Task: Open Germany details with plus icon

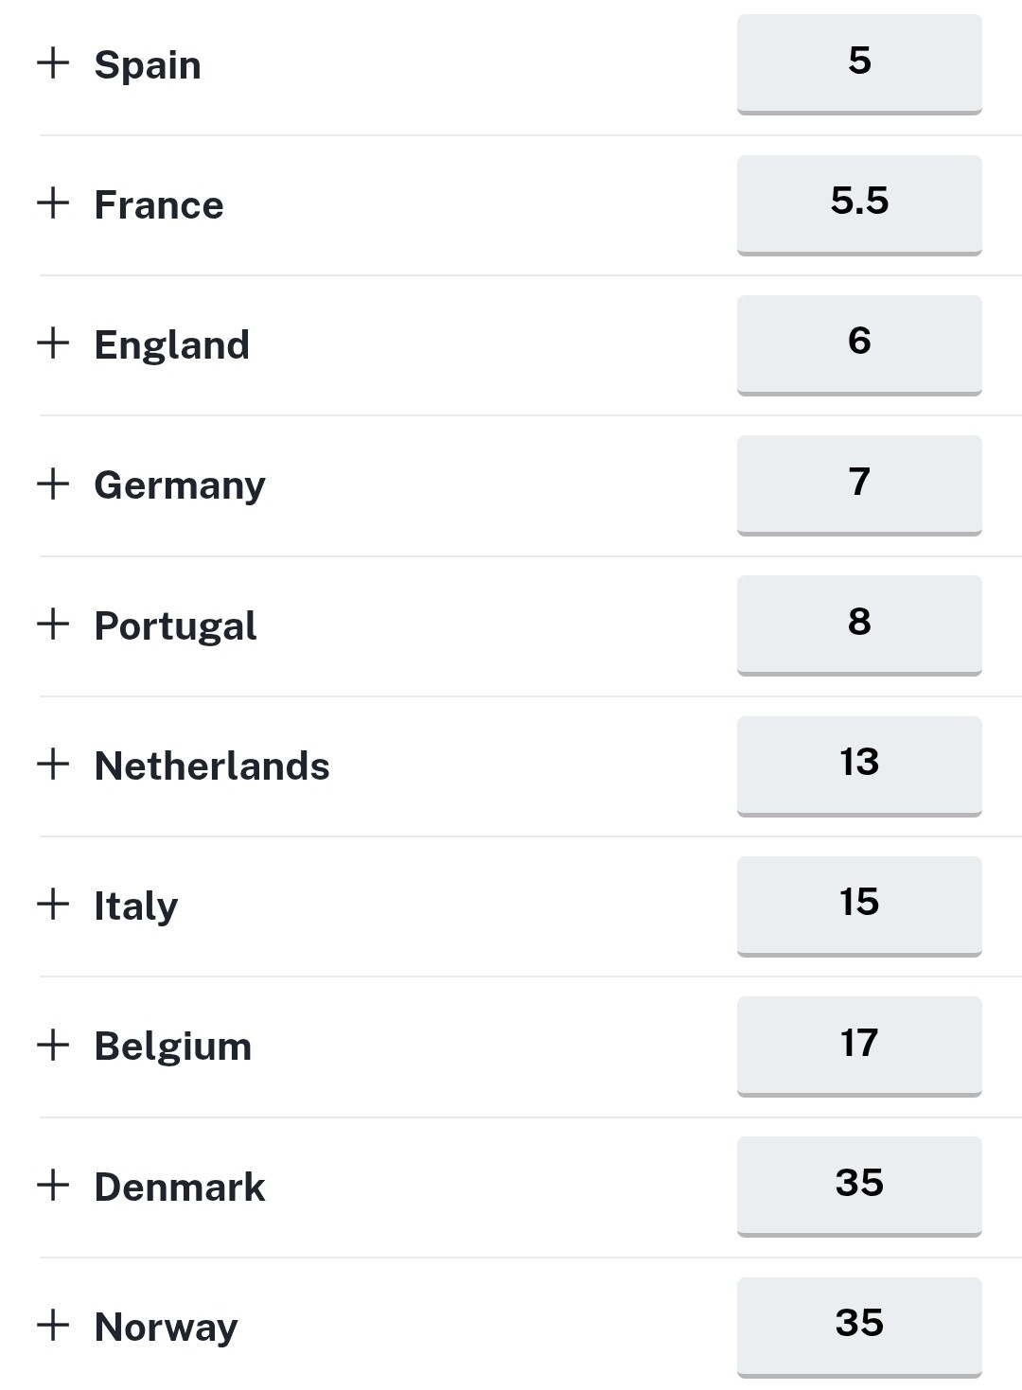Action: coord(53,484)
